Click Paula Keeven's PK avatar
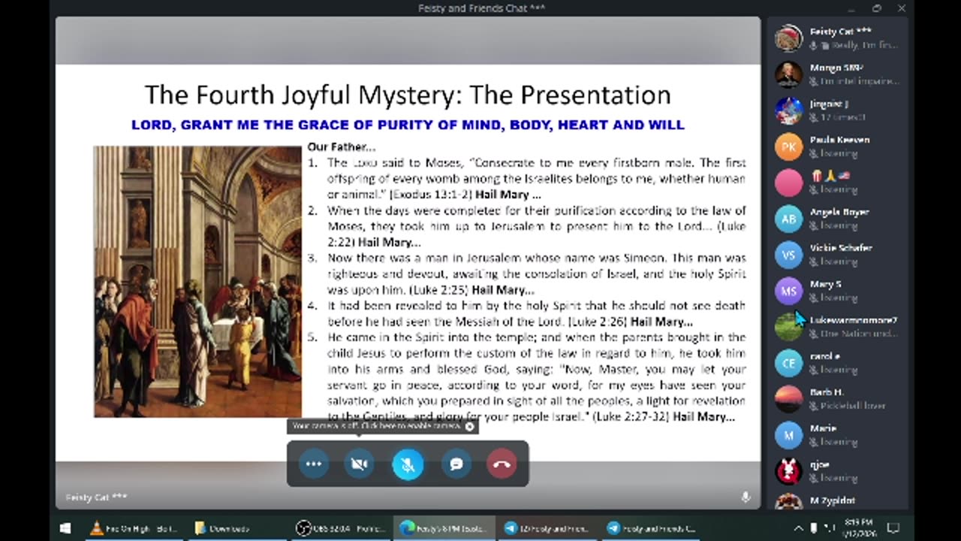Viewport: 961px width, 541px height. coord(788,147)
